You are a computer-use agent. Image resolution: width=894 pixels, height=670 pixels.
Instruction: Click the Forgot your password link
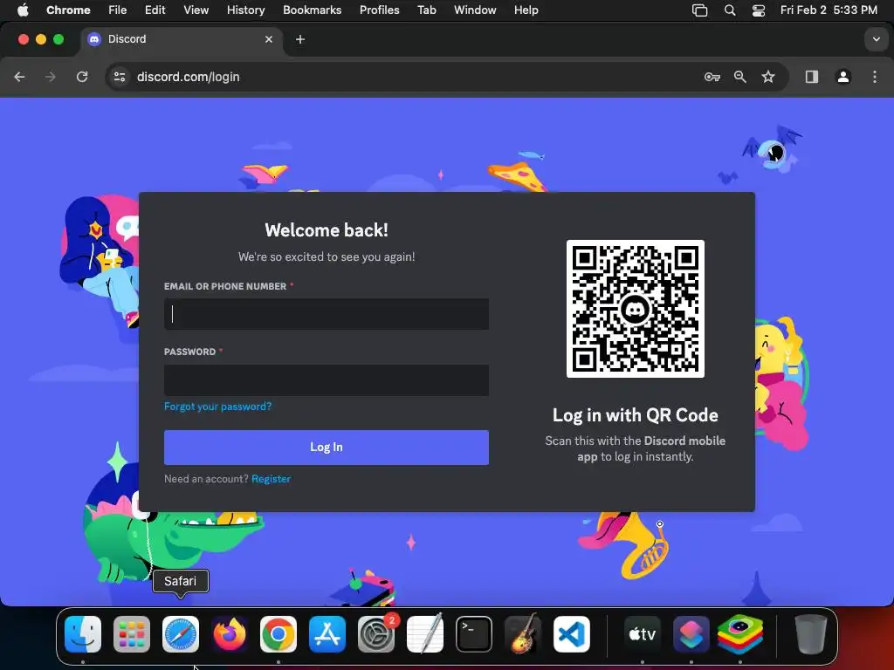(x=217, y=407)
